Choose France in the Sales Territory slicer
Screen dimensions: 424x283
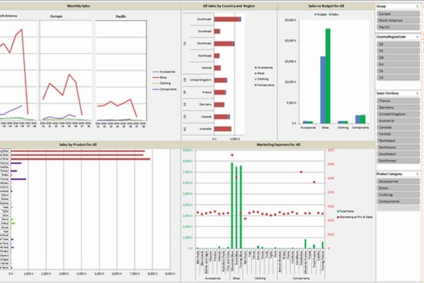(x=398, y=101)
